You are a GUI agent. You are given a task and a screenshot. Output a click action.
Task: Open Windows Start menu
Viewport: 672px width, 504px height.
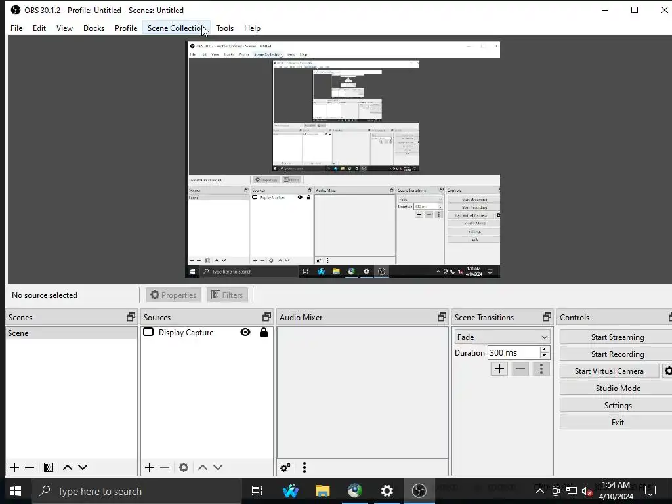coord(16,491)
